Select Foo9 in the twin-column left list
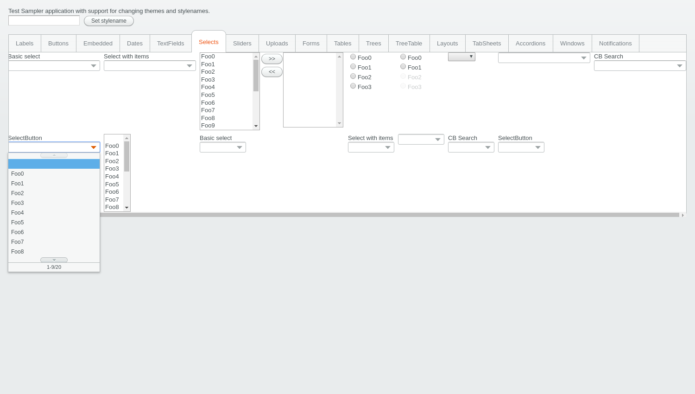Viewport: 695px width, 394px height. click(x=227, y=126)
